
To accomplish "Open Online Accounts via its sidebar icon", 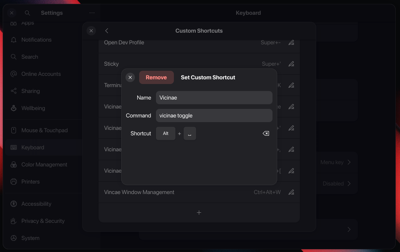I will point(13,74).
